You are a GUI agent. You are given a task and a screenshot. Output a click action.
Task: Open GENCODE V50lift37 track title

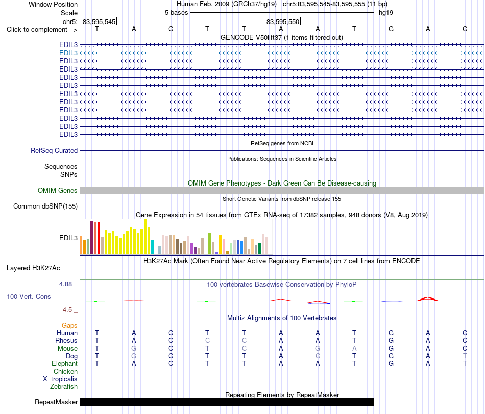[x=281, y=37]
